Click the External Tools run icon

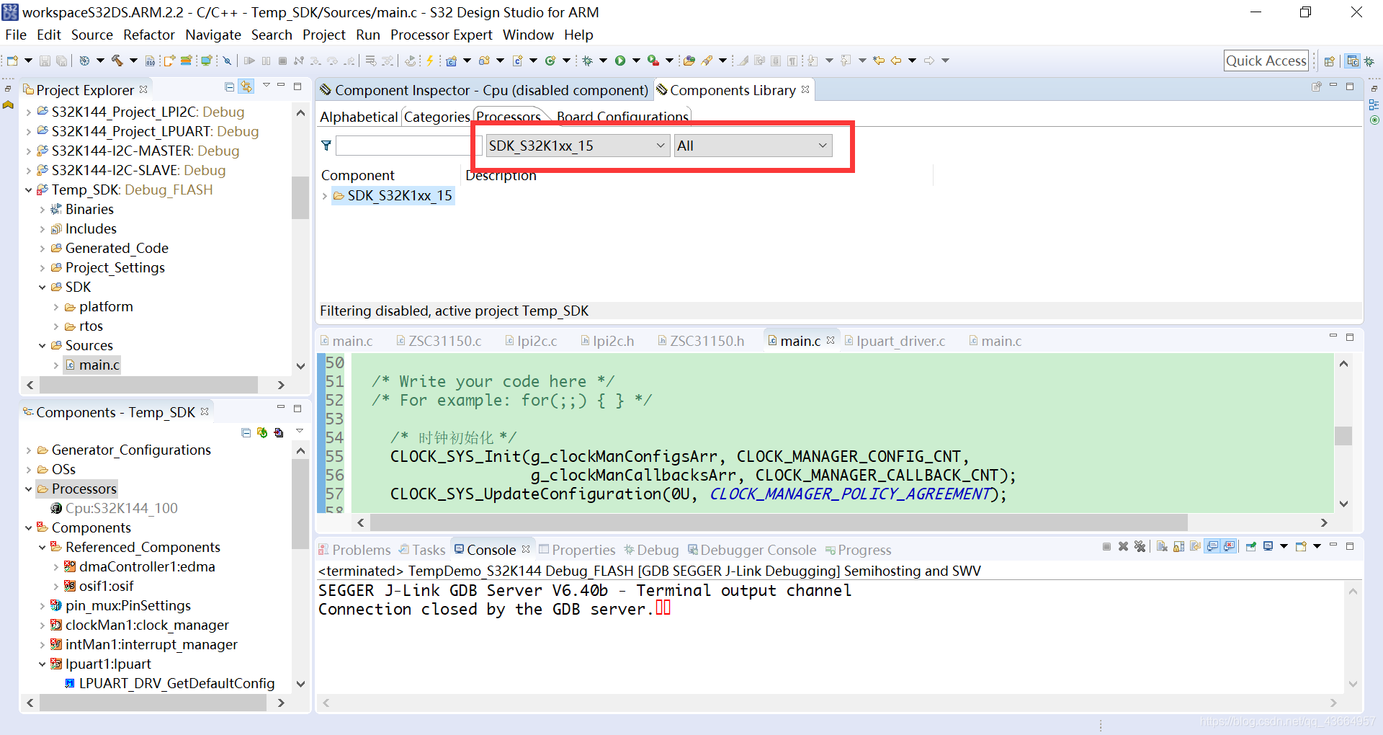pos(653,61)
